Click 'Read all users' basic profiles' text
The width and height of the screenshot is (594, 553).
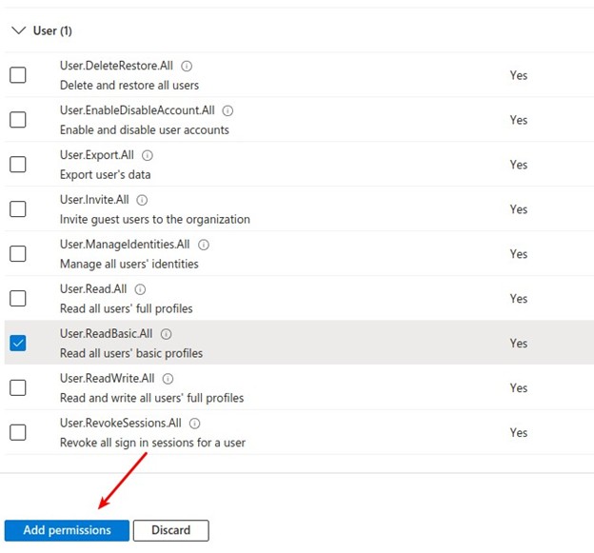[x=131, y=353]
